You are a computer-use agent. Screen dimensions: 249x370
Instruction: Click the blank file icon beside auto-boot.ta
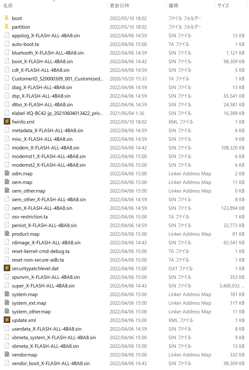[x=7, y=44]
